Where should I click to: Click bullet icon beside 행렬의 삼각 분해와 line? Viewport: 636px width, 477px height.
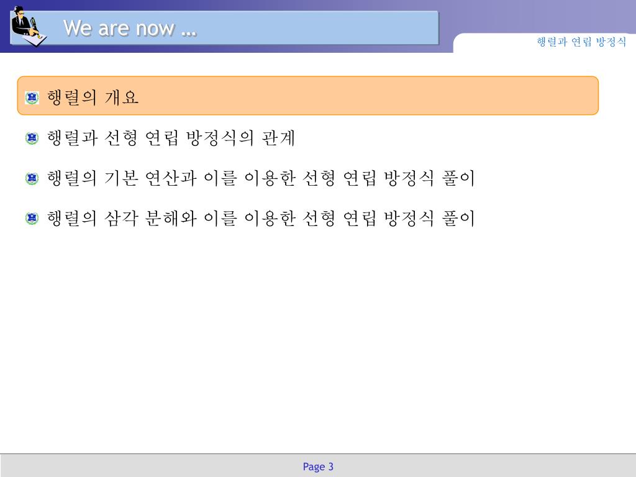pyautogui.click(x=32, y=218)
